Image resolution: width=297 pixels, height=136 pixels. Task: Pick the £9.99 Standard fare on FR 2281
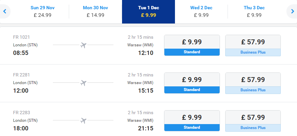(x=192, y=83)
